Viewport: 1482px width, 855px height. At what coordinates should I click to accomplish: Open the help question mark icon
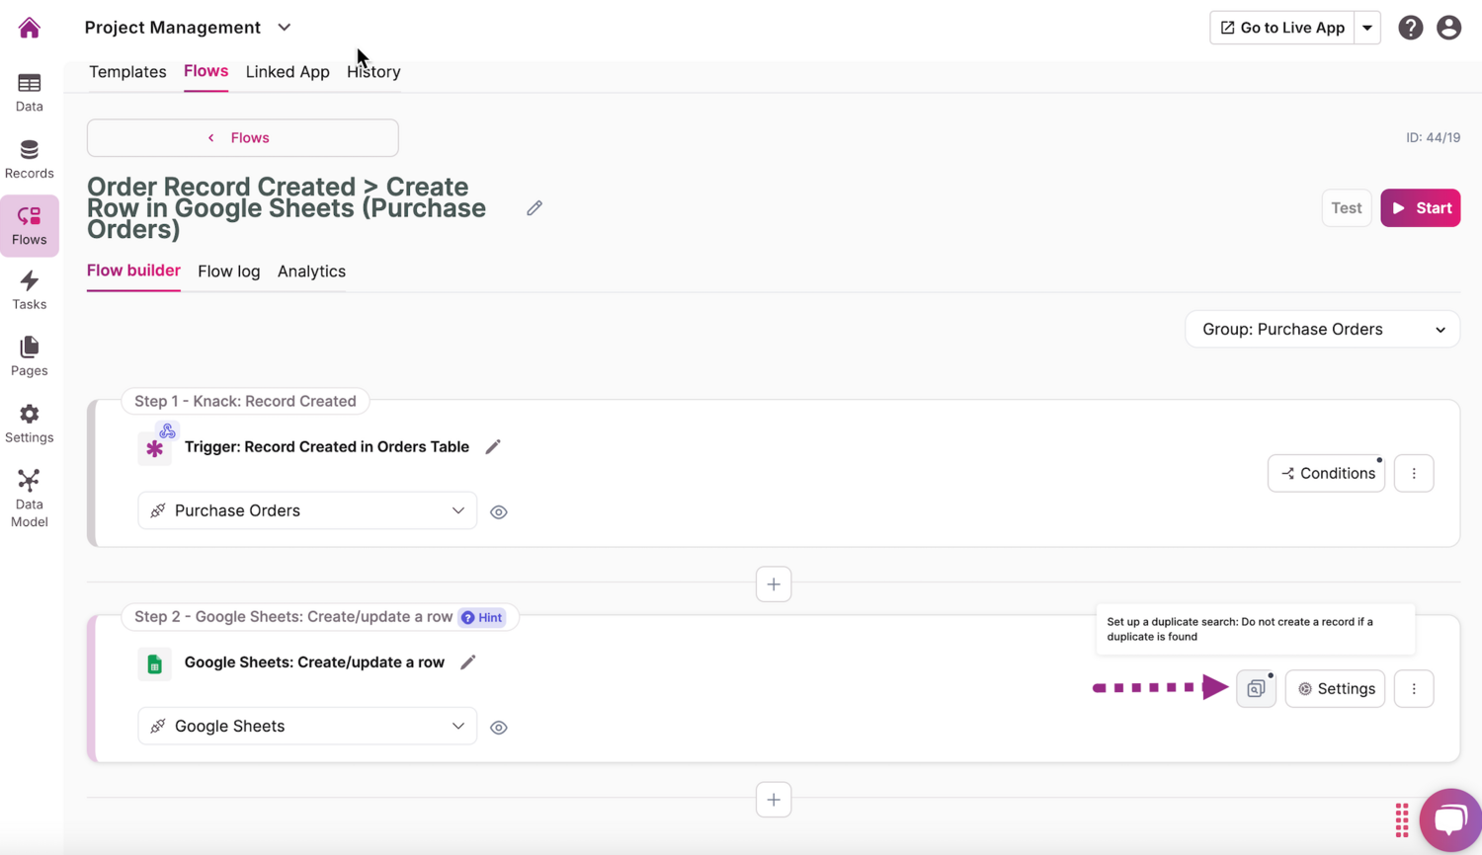pyautogui.click(x=1410, y=27)
